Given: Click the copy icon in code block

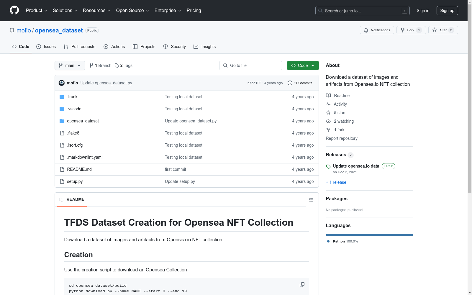Looking at the screenshot, I should tap(302, 285).
